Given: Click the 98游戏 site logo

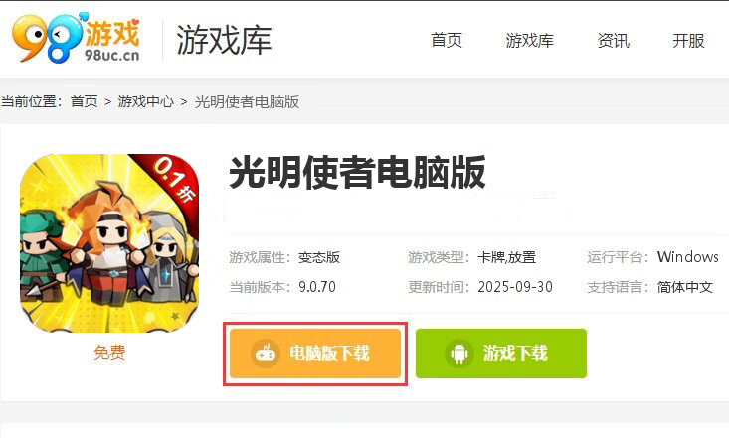Looking at the screenshot, I should click(77, 38).
